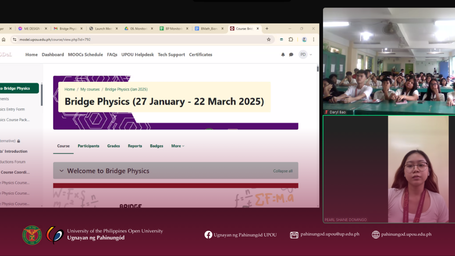Image resolution: width=455 pixels, height=256 pixels.
Task: Open the notifications bell in MODeL
Action: (283, 55)
